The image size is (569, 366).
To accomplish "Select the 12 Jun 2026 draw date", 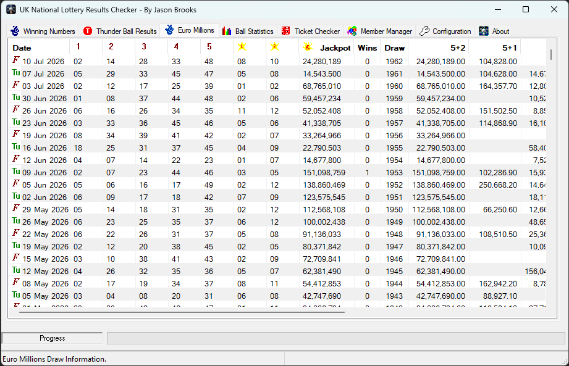I will tap(44, 160).
